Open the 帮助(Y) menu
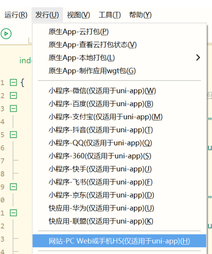 (x=140, y=15)
